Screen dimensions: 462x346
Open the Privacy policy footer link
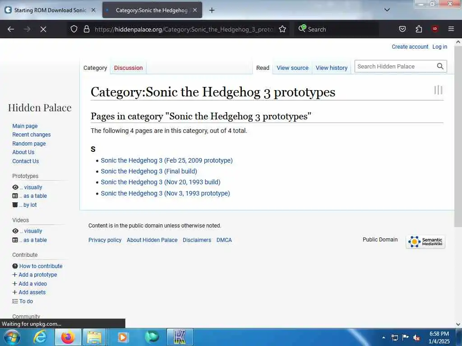105,240
